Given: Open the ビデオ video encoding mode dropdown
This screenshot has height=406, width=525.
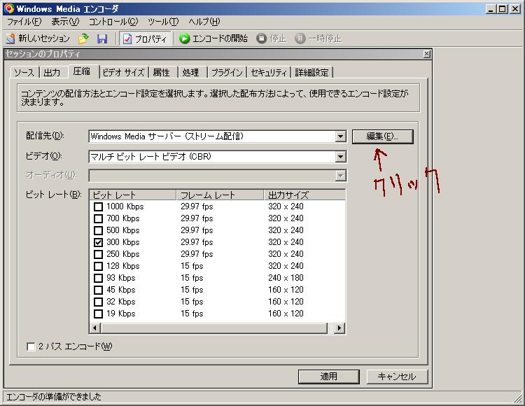Looking at the screenshot, I should [340, 157].
